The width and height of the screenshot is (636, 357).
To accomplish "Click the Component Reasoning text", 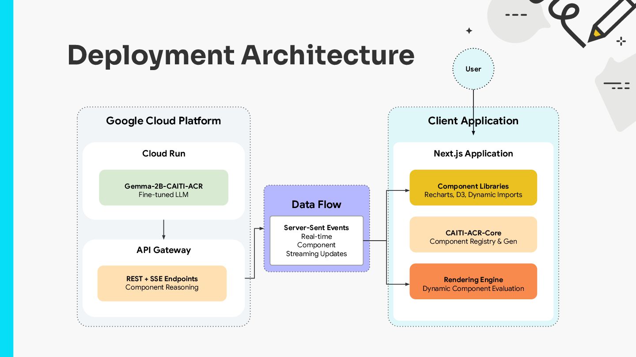I will [162, 287].
